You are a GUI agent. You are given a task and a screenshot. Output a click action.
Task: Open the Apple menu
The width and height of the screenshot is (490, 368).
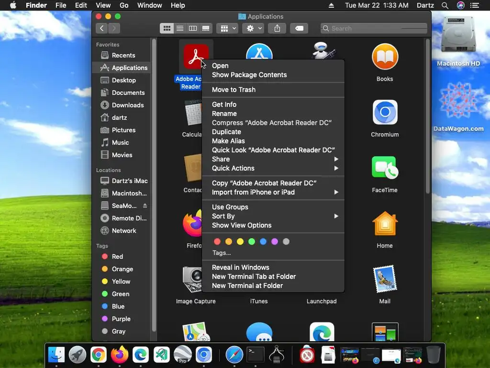pyautogui.click(x=13, y=5)
